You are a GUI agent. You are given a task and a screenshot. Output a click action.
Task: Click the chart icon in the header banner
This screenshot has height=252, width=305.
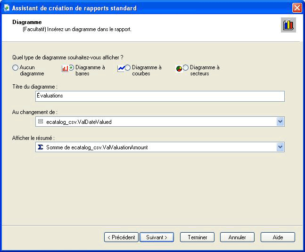[x=288, y=25]
